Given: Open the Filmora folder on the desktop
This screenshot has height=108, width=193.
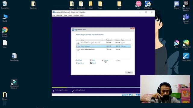Looking at the screenshot, I should (x=5, y=96).
